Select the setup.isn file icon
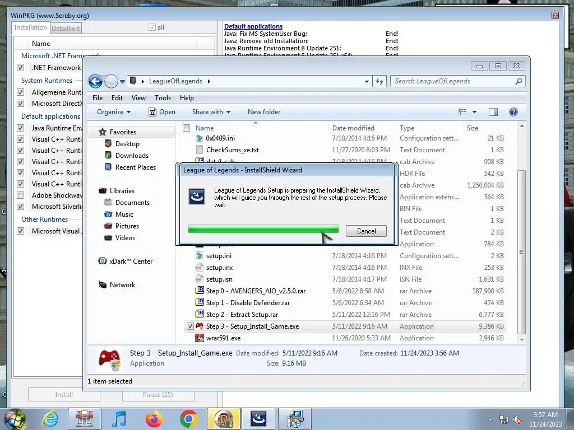The width and height of the screenshot is (574, 430). tap(199, 279)
